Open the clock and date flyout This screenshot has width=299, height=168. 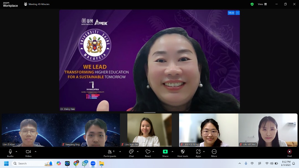click(286, 163)
